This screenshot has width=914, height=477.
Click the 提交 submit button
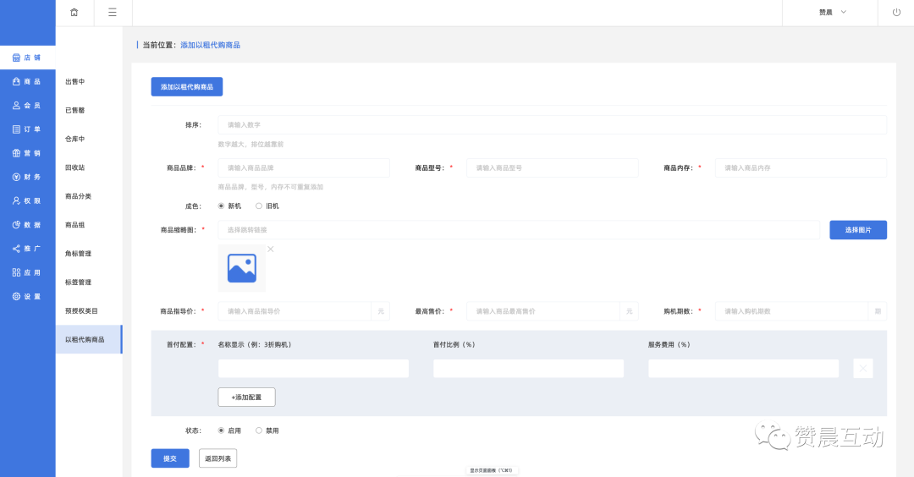click(170, 458)
